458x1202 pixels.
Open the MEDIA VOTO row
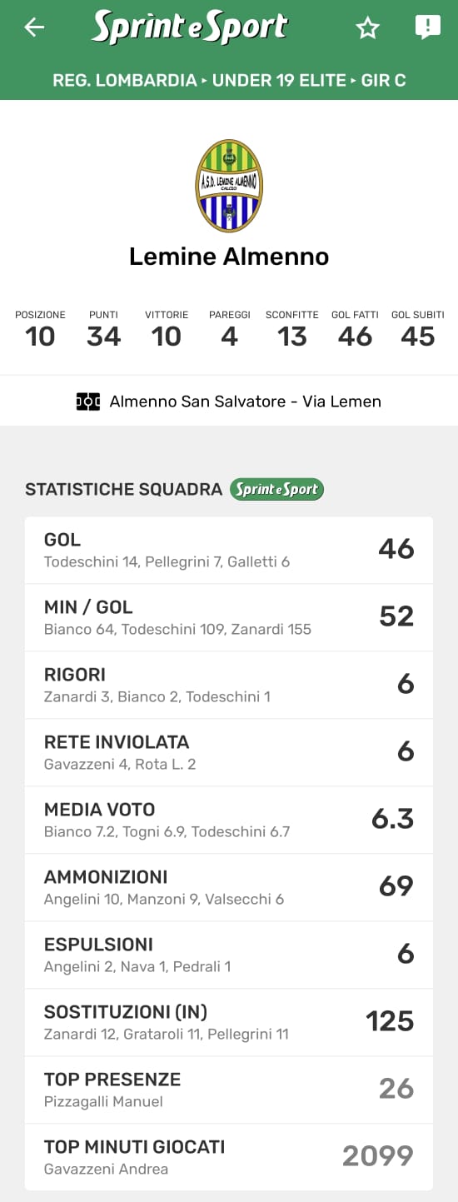[x=229, y=820]
